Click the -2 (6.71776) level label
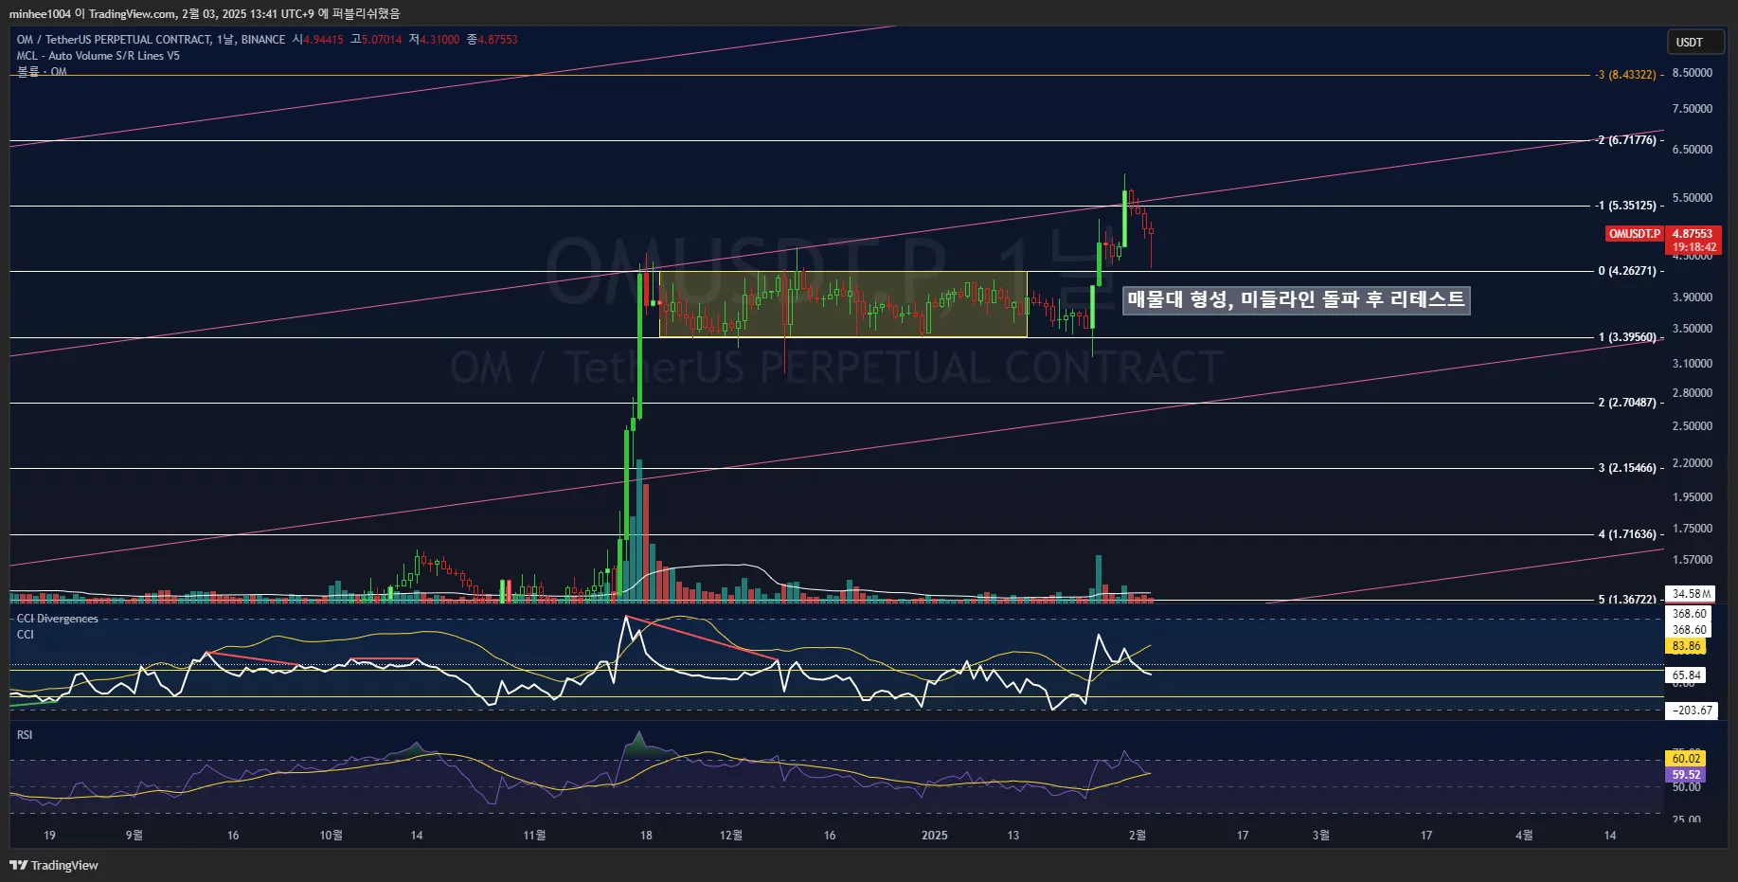1738x882 pixels. 1625,140
